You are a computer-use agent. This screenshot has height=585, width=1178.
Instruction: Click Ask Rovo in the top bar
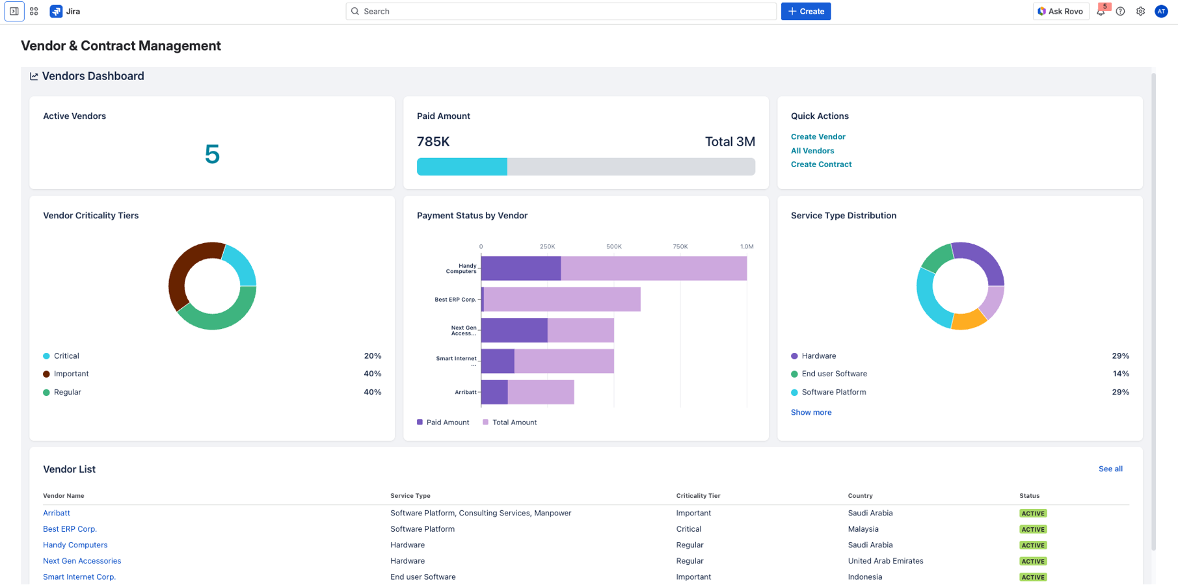pos(1060,11)
